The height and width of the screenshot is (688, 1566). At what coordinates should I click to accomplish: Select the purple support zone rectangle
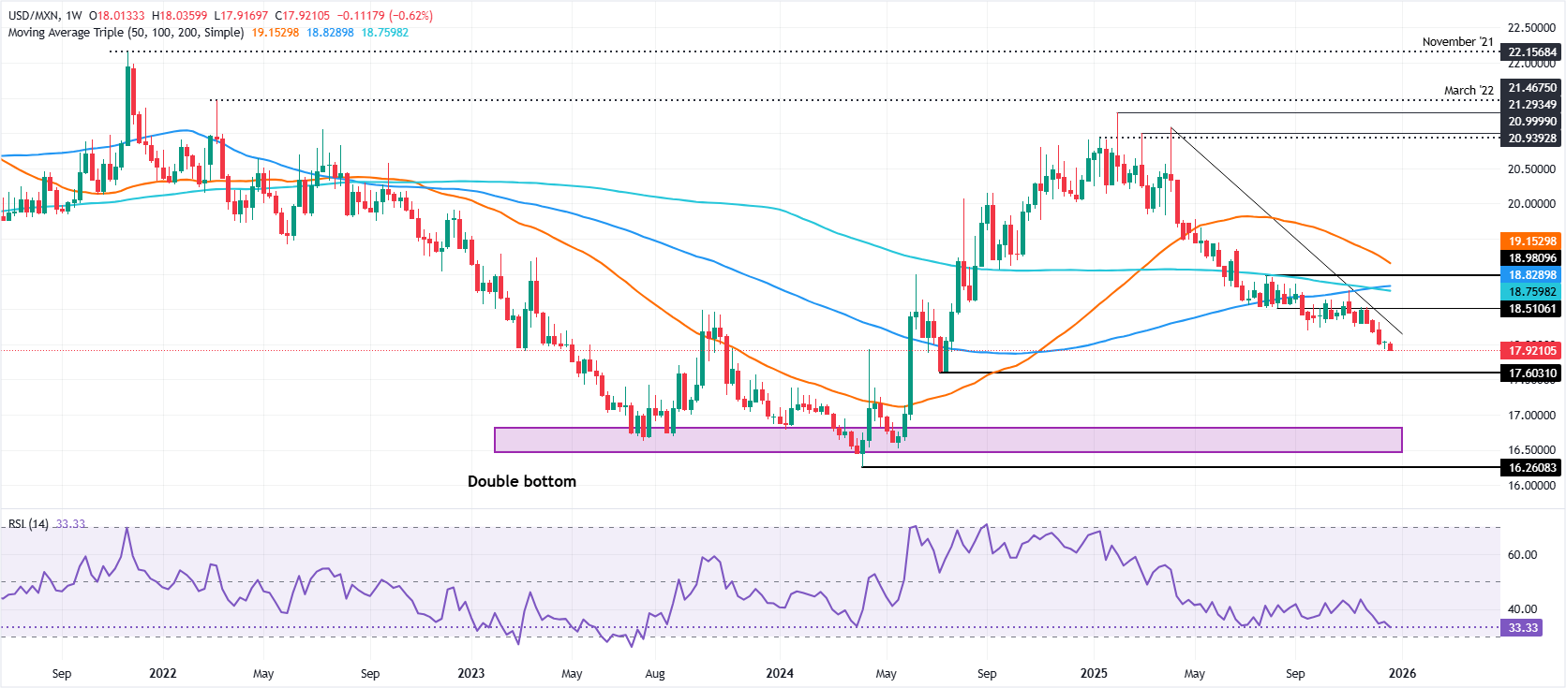[x=947, y=440]
